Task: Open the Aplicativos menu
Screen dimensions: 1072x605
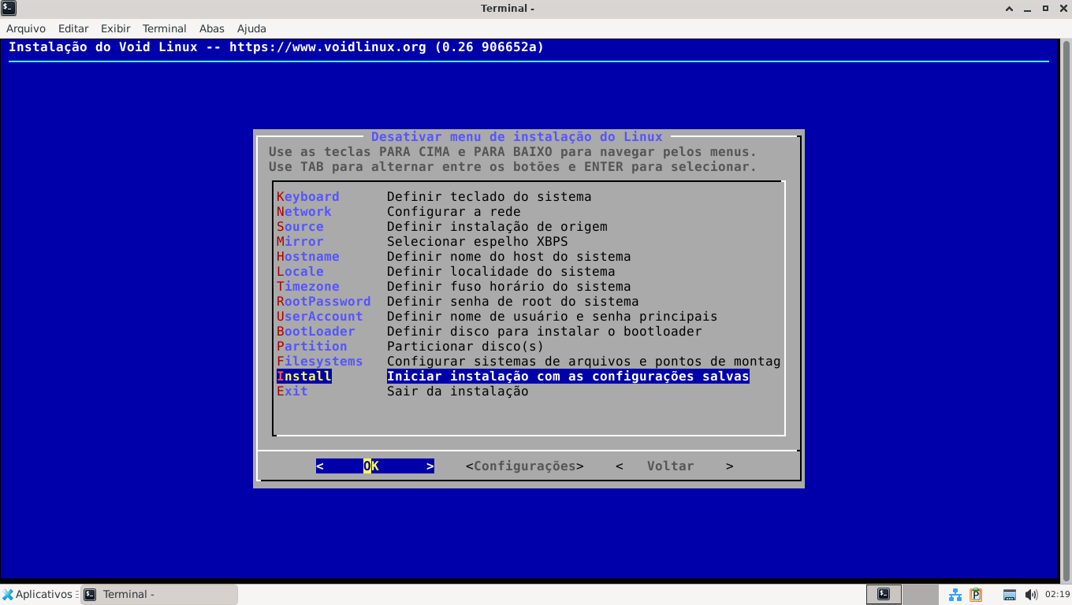Action: point(37,595)
